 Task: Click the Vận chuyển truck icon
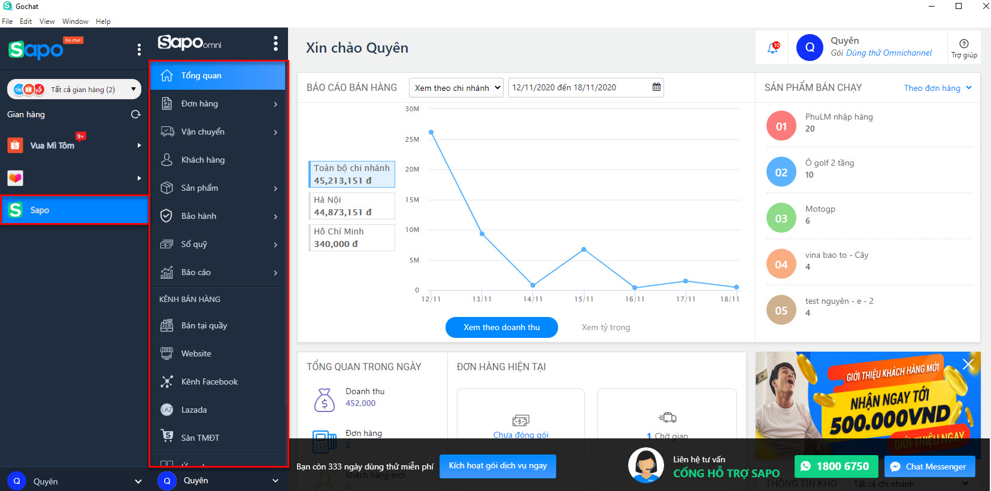(x=167, y=132)
